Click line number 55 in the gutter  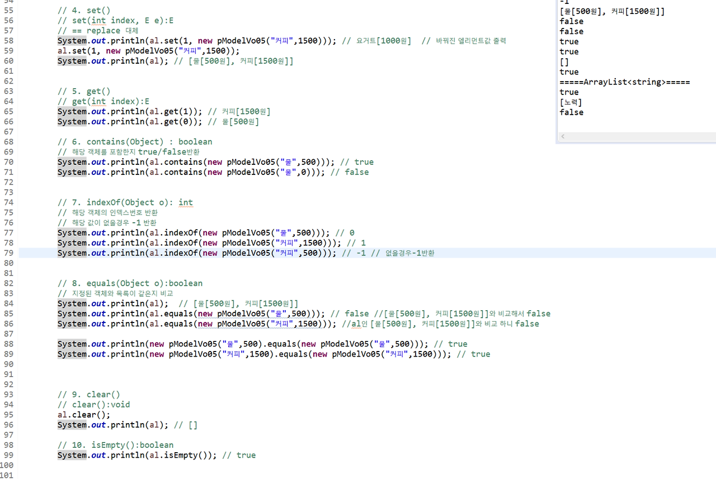(x=8, y=10)
